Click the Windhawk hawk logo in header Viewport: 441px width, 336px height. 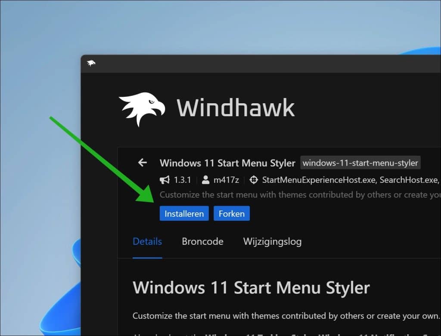point(142,108)
